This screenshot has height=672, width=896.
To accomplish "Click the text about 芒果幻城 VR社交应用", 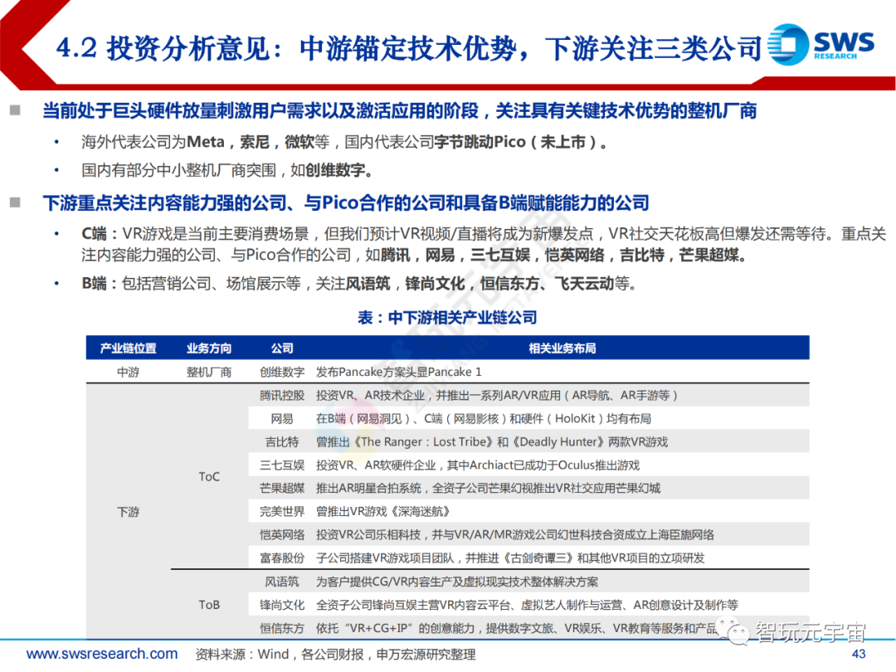I will click(488, 488).
